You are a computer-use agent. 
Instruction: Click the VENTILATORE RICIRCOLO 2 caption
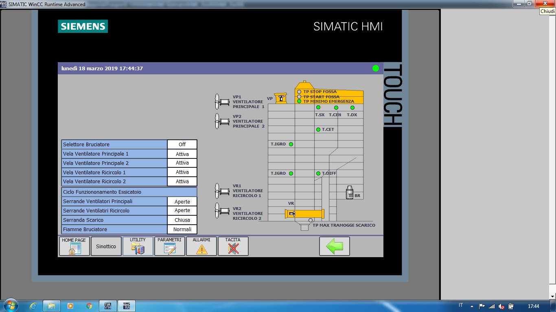tap(247, 216)
